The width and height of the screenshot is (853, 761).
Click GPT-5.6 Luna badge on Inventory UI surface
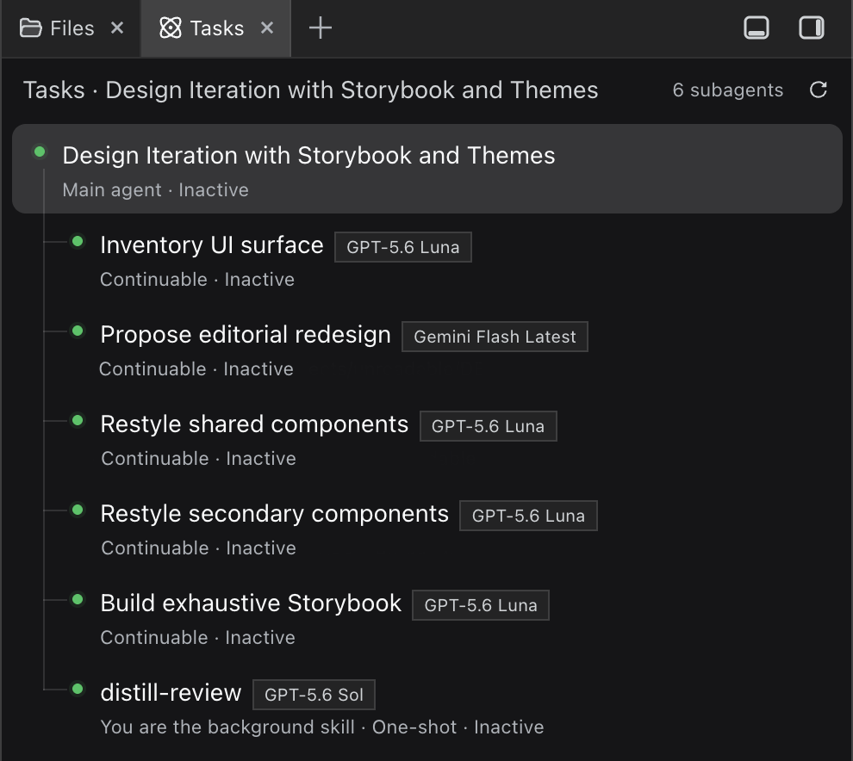tap(403, 247)
